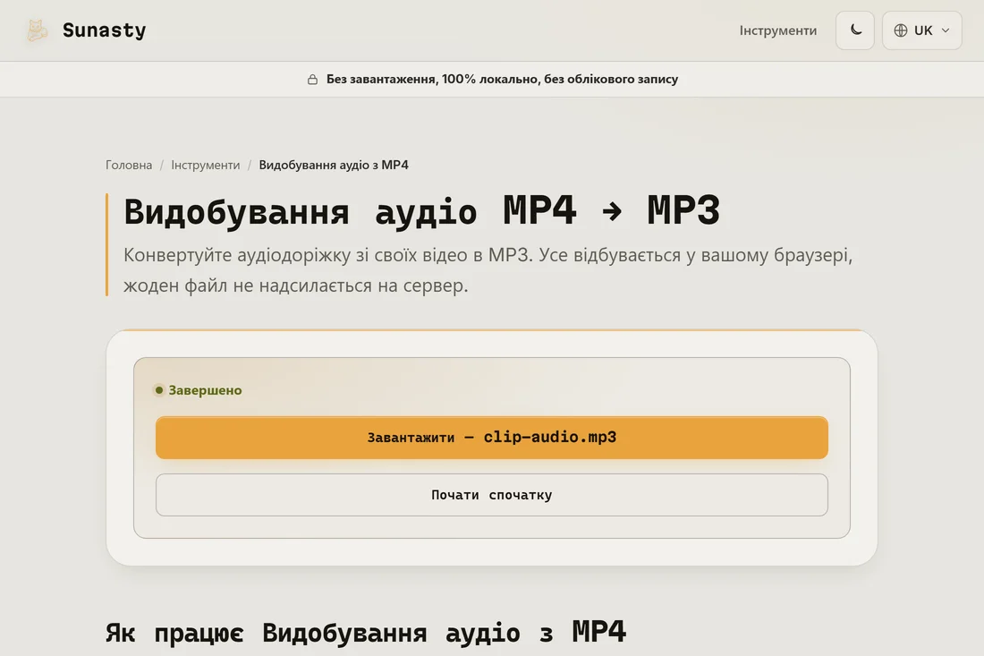Click the Sunasty cat logo icon
Image resolution: width=984 pixels, height=656 pixels.
pos(37,30)
